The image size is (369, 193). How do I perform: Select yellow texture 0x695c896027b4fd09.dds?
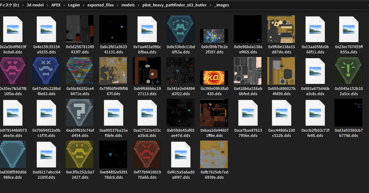[x=281, y=71]
